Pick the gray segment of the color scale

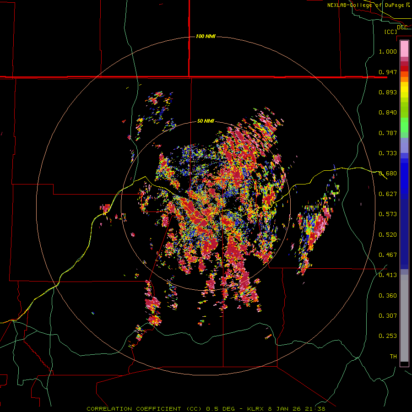404,318
